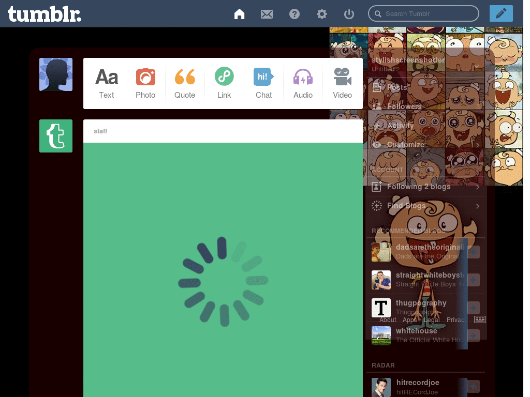Follow whitehouse with plus button
The height and width of the screenshot is (397, 530).
coord(473,336)
